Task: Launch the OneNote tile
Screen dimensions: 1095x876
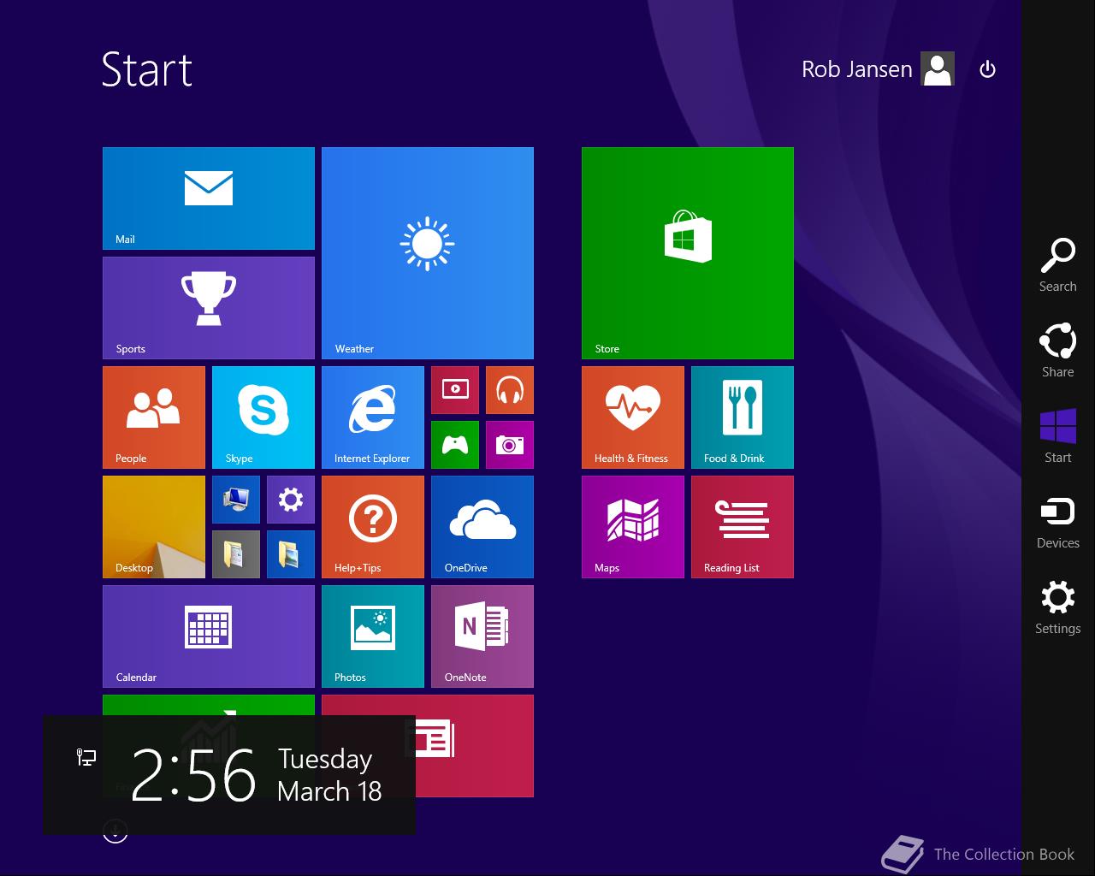Action: 482,636
